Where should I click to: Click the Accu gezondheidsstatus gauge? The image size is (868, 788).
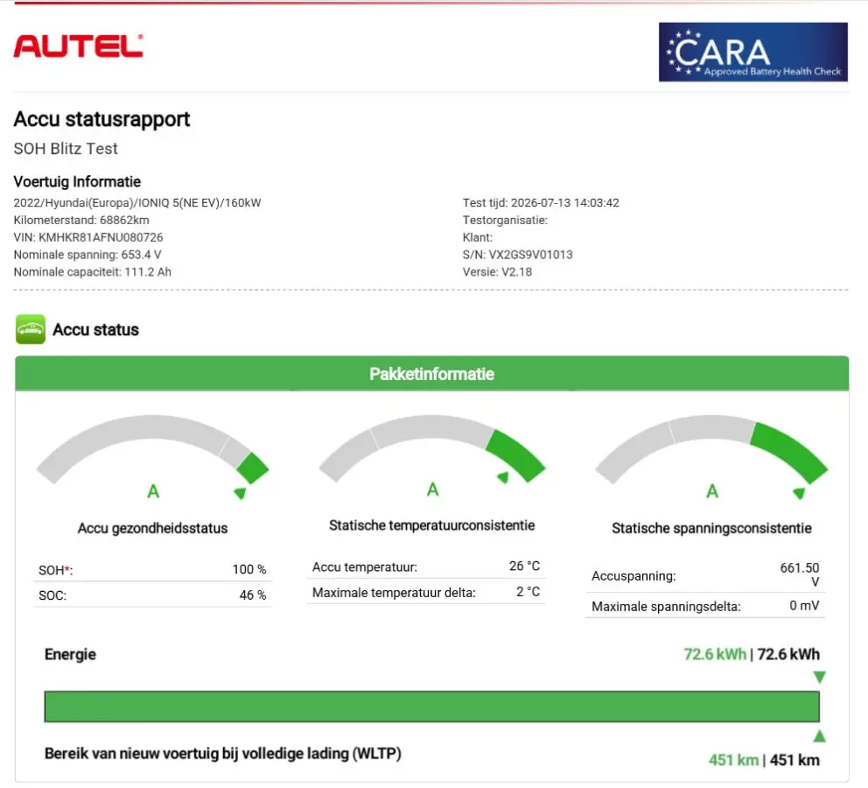[x=153, y=448]
